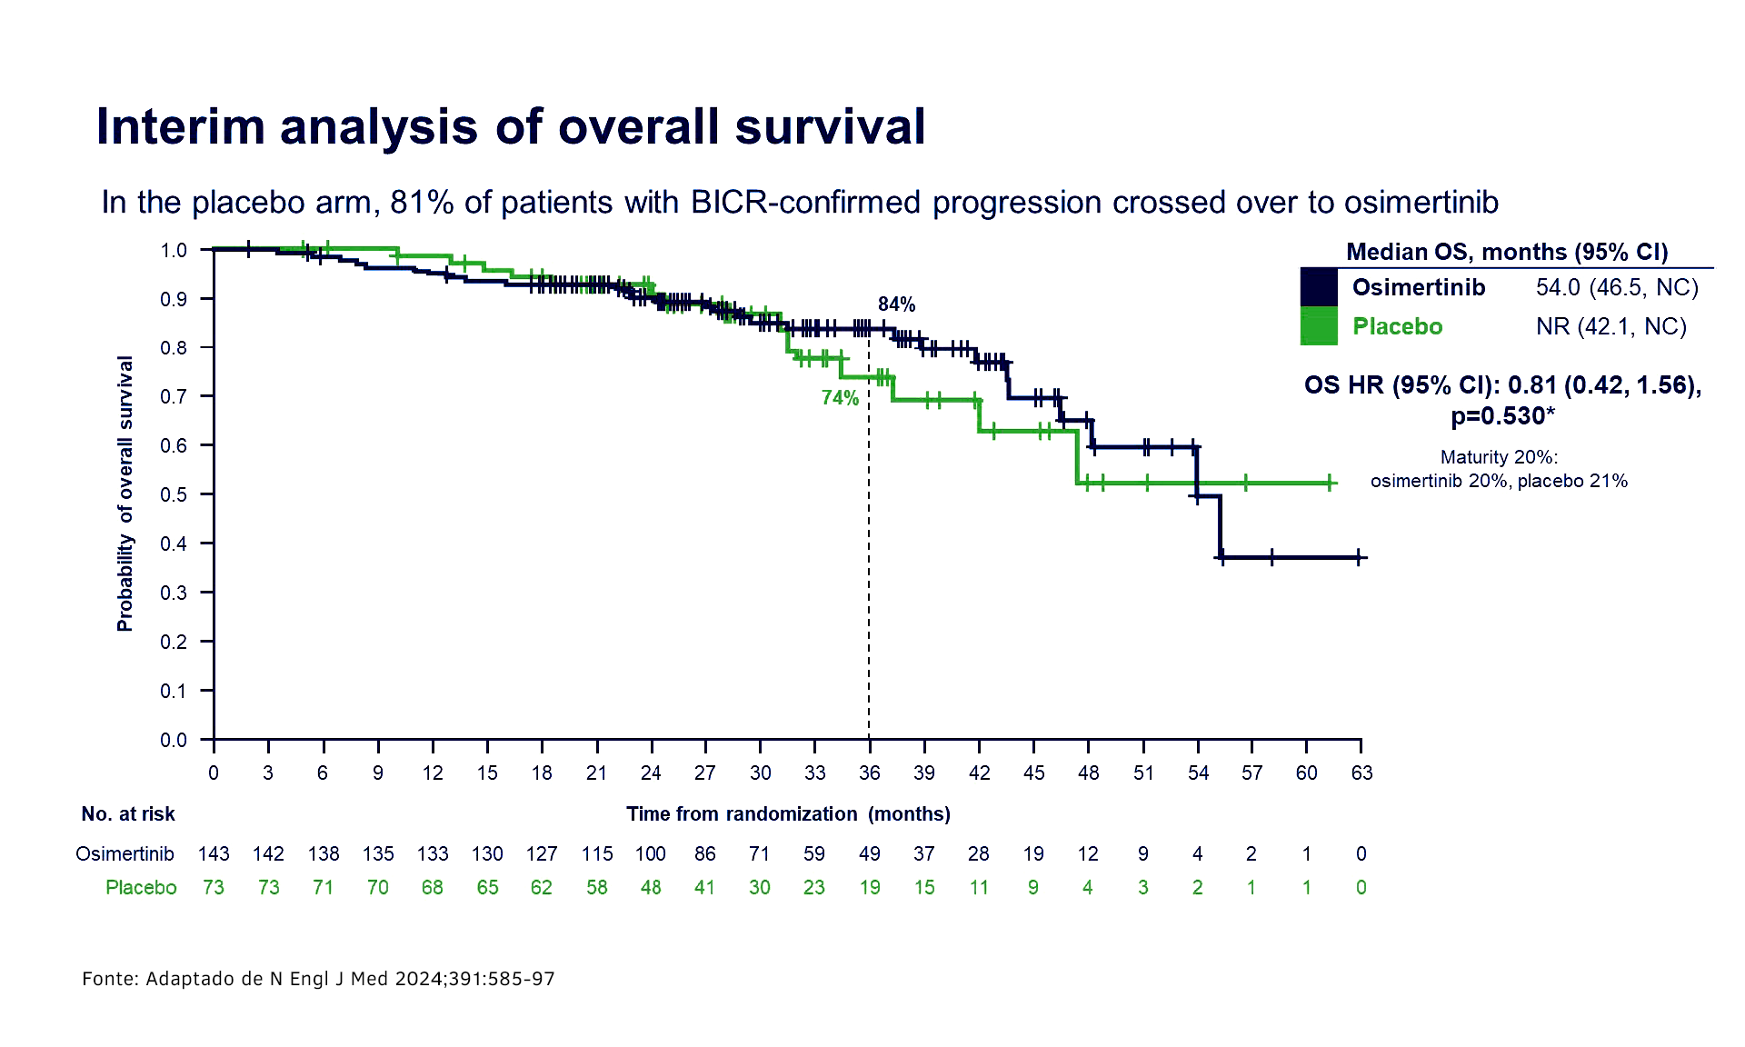Screen dimensions: 1745x1047
Task: Click the 84% survival annotation
Action: point(896,305)
